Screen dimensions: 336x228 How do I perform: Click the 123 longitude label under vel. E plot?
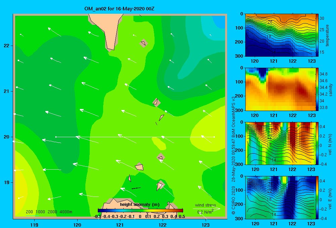(x=311, y=224)
